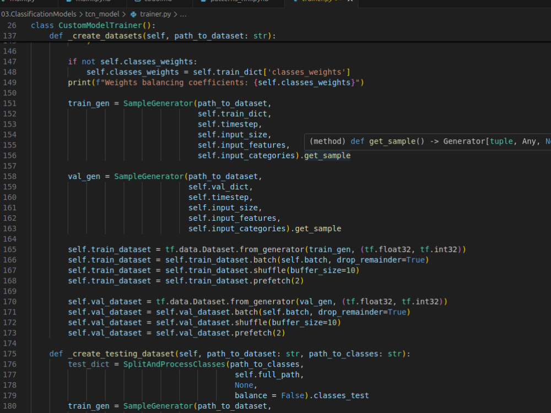Click self.input_size on line 161
This screenshot has width=551, height=413.
[223, 208]
